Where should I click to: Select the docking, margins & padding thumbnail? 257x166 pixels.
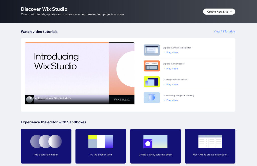click(152, 98)
